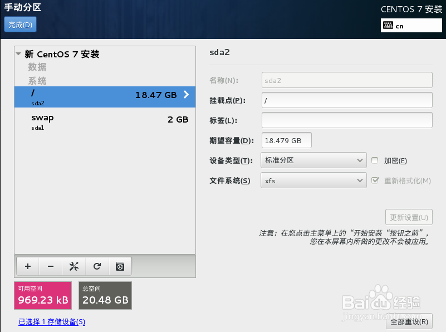446x332 pixels.
Task: Click the 全部重设(R) reset all button
Action: [x=409, y=321]
